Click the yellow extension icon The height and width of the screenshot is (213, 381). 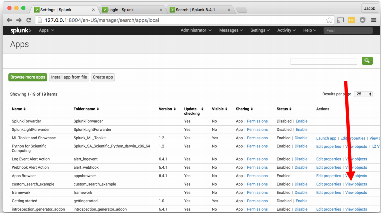351,20
